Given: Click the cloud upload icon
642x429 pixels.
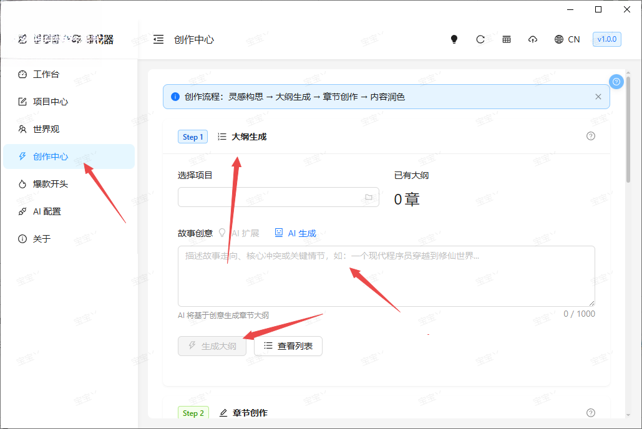Looking at the screenshot, I should click(x=533, y=39).
